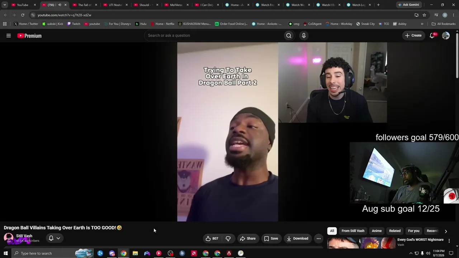
Task: Open options for Every God's WORST Nightmare
Action: click(449, 241)
